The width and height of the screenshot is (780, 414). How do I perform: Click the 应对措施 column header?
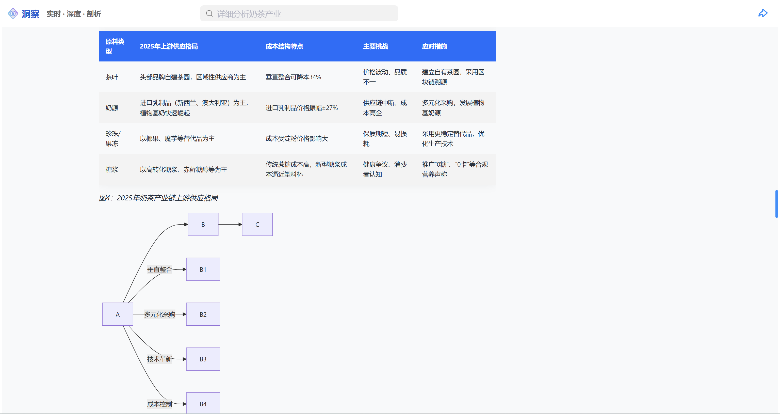434,46
